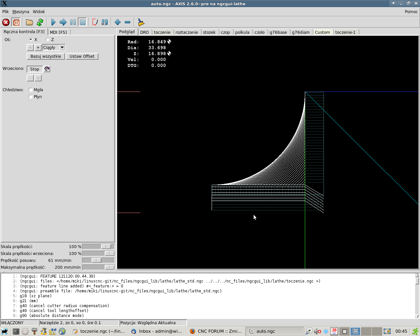Click the blue weather applet icon in system tray
This screenshot has height=336, width=420.
326,331
